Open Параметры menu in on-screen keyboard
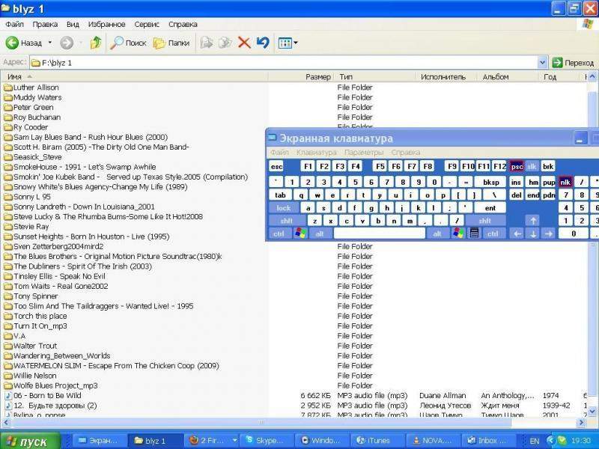The height and width of the screenshot is (449, 599). 364,153
